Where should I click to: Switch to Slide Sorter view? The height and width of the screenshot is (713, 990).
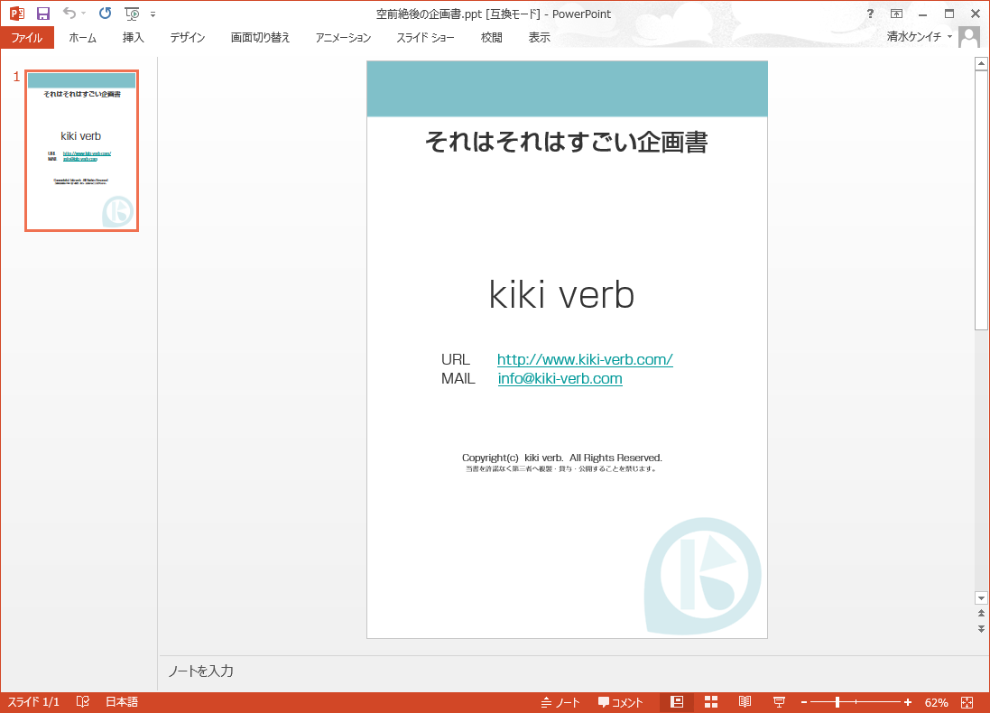coord(711,702)
